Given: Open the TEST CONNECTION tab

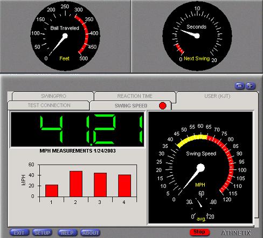Looking at the screenshot, I should pyautogui.click(x=49, y=105).
